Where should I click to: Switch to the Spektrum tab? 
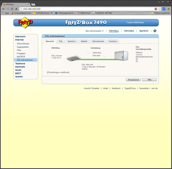72,42
